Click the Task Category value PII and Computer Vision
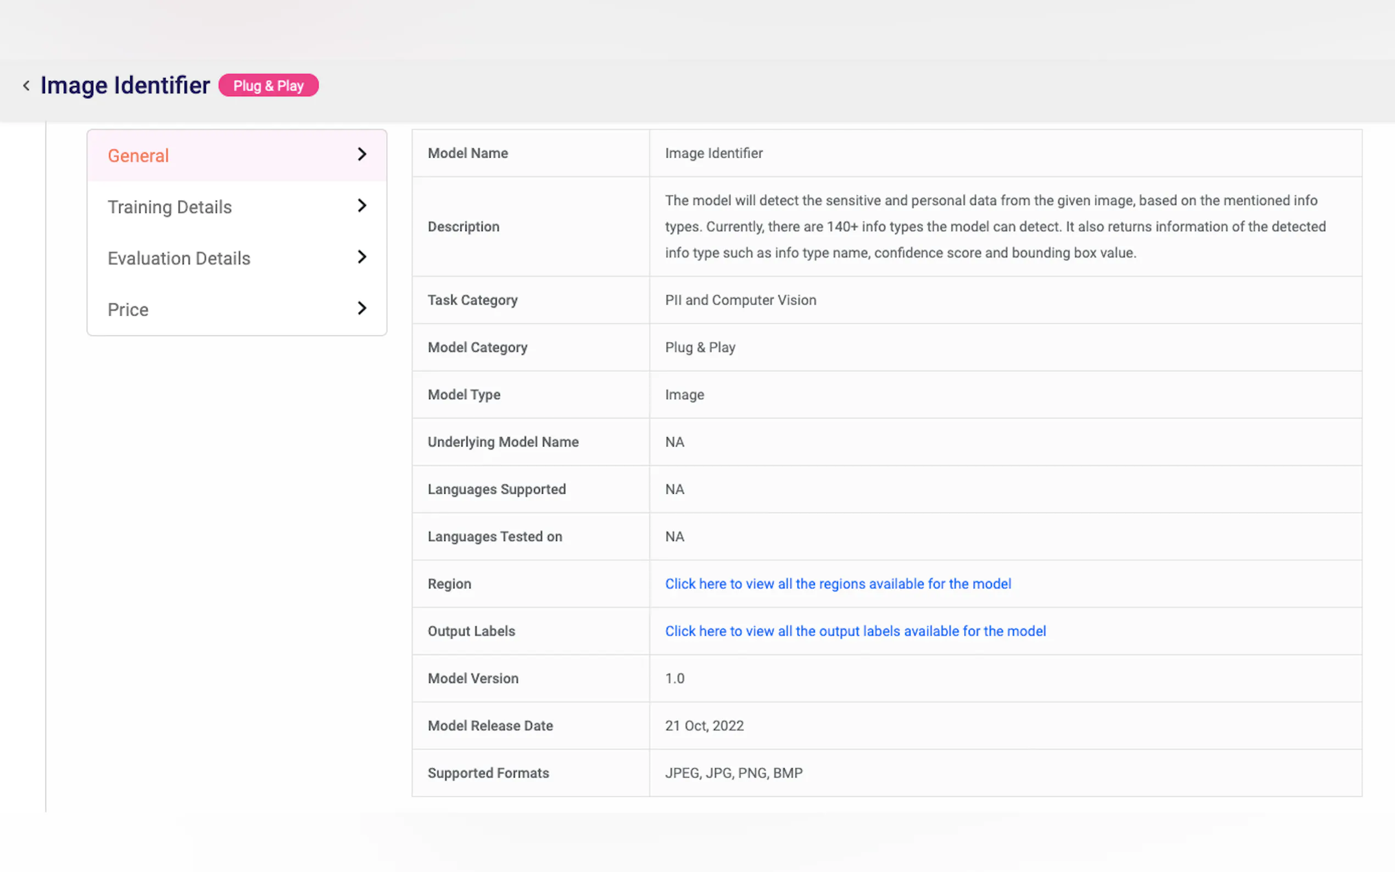This screenshot has width=1395, height=872. 740,300
